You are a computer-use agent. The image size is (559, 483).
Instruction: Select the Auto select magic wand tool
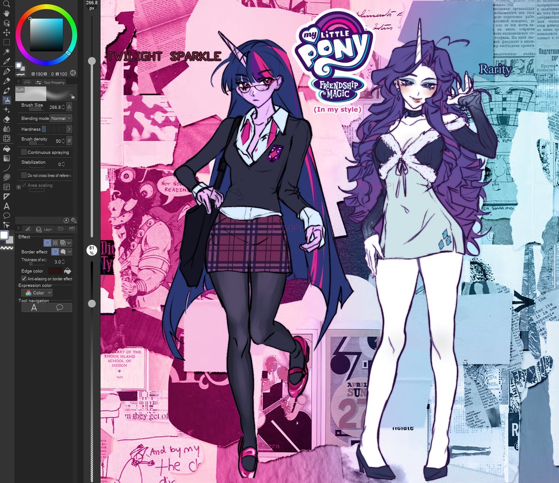[7, 52]
